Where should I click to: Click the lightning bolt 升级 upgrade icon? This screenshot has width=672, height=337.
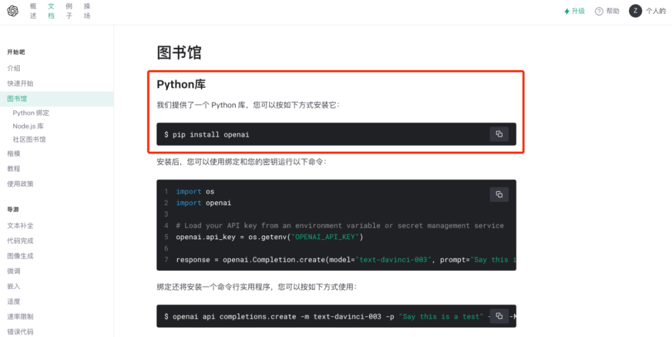click(x=567, y=11)
